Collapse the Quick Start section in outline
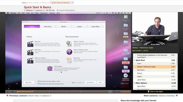183x102 pixels. point(135,60)
